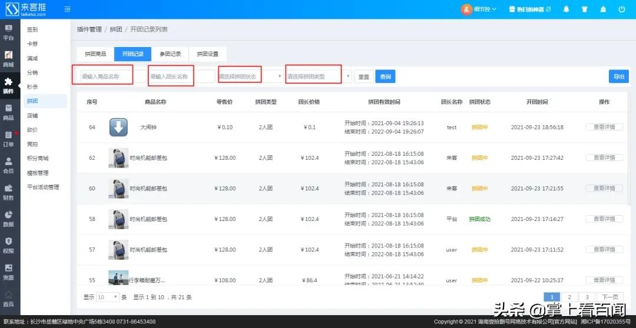Collapse the sidebar with the hamburger icon

[67, 9]
